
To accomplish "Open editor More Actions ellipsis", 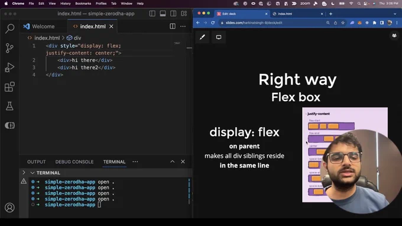I will click(183, 26).
